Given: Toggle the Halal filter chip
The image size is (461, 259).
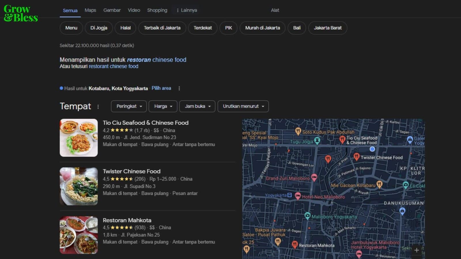Looking at the screenshot, I should pyautogui.click(x=125, y=28).
